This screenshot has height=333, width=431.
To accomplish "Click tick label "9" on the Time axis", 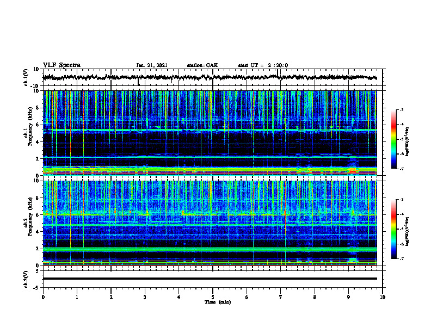I will click(x=348, y=297).
